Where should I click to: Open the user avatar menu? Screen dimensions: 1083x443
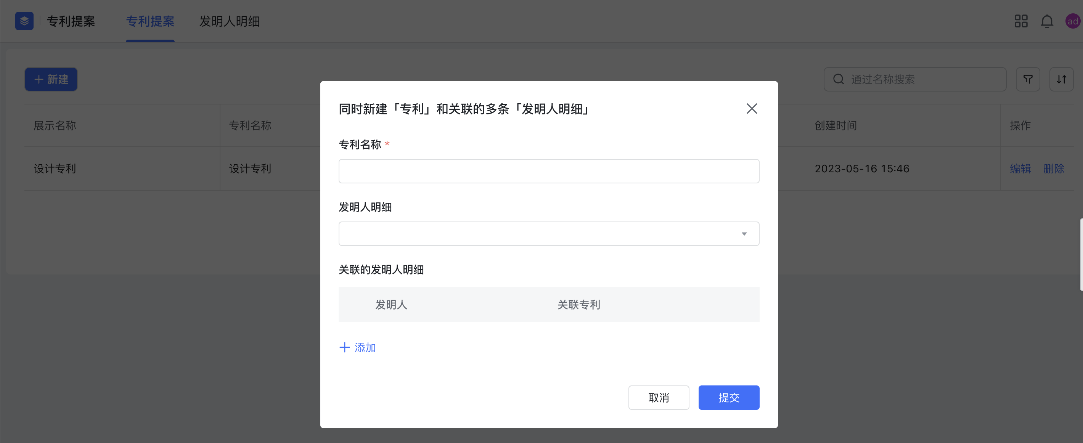1073,21
